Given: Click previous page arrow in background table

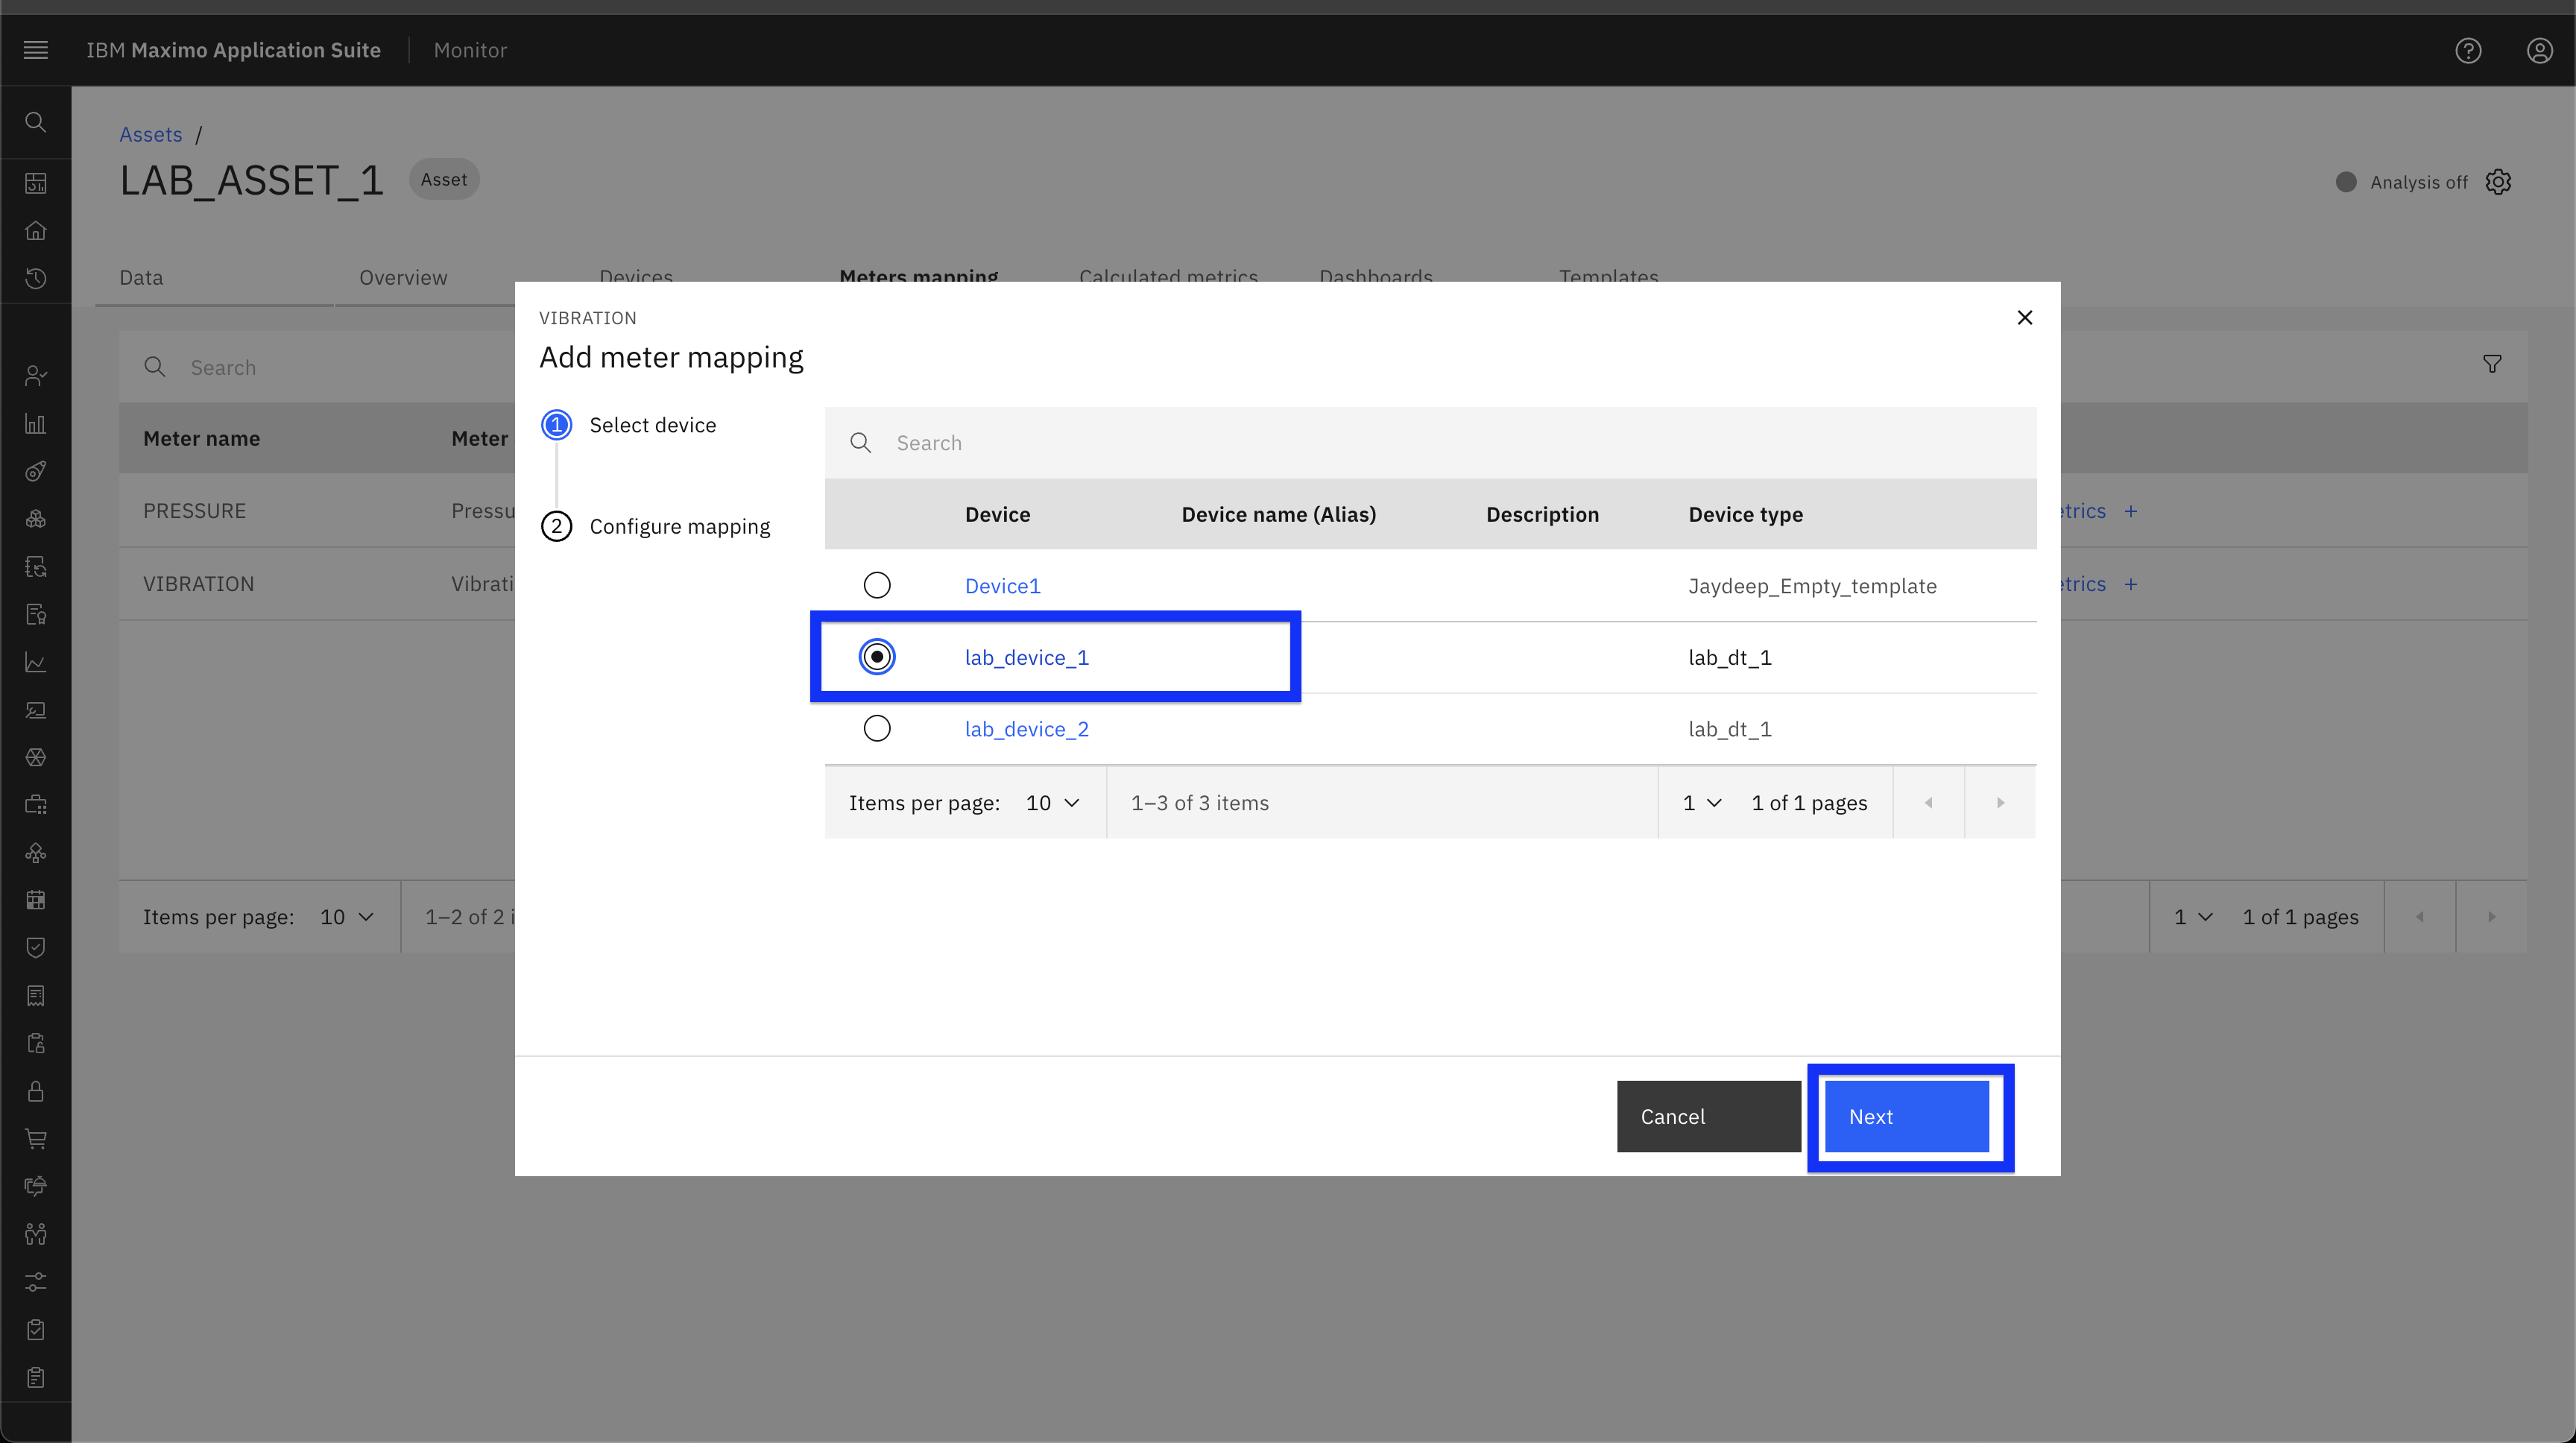Looking at the screenshot, I should pos(2420,917).
